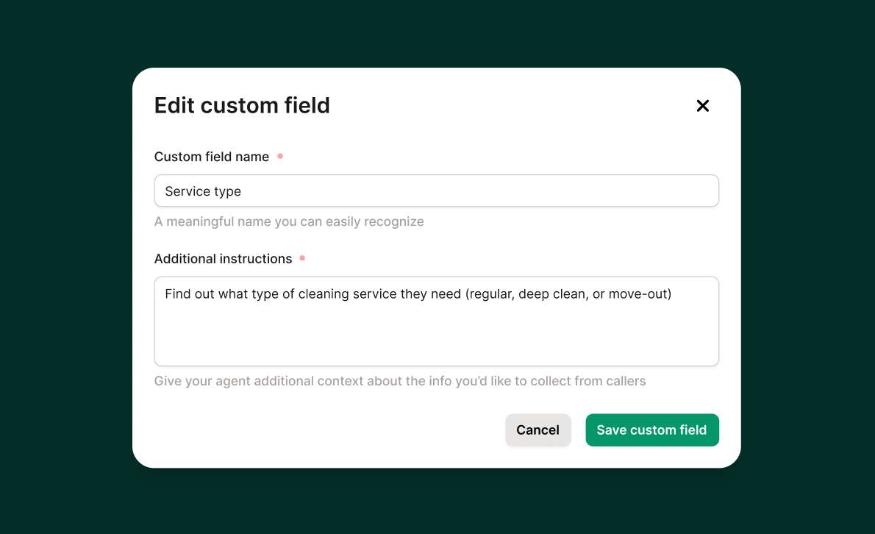Focus the Additional instructions text area
875x534 pixels.
coord(437,321)
